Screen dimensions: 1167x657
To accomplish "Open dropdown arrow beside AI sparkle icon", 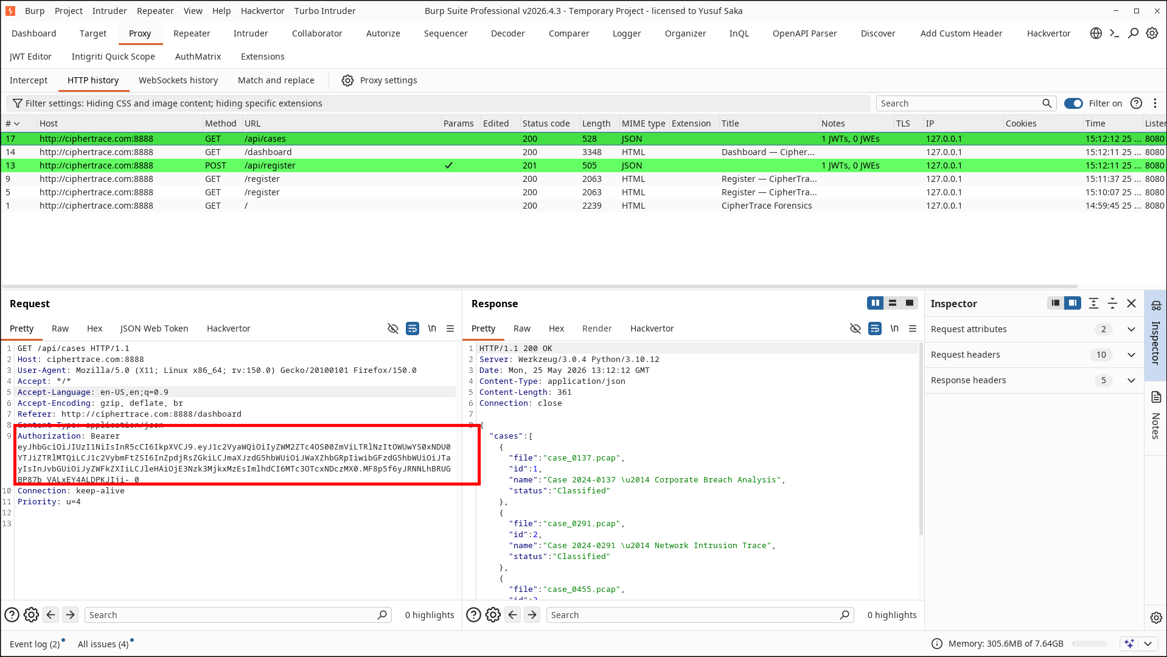I will point(1148,644).
